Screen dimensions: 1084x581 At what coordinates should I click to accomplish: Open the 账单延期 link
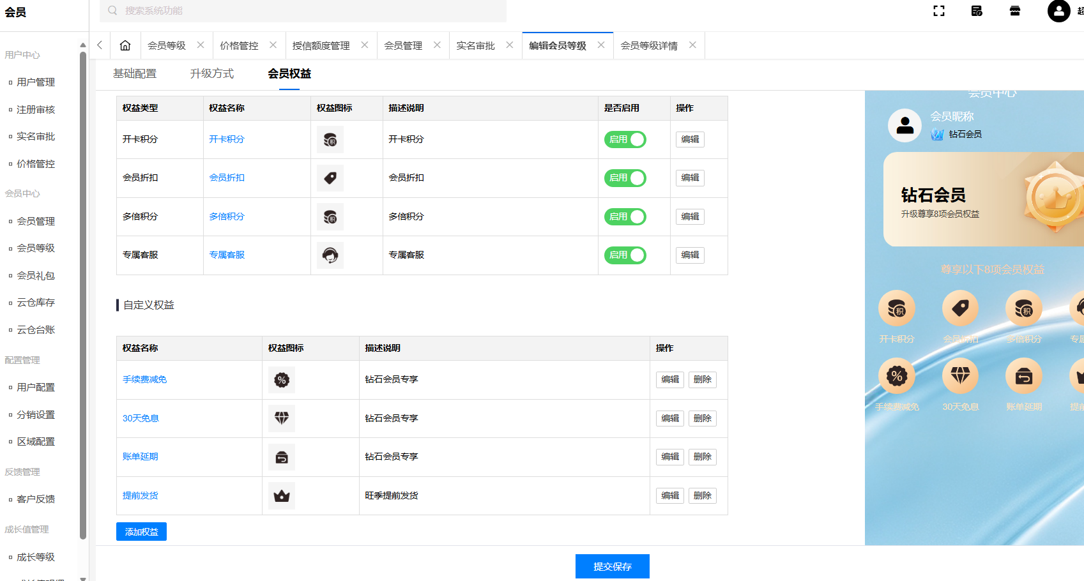click(x=141, y=456)
